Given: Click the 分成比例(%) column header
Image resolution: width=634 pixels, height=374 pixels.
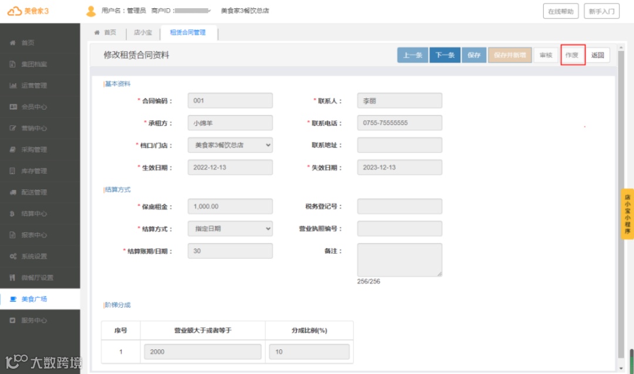Looking at the screenshot, I should point(309,331).
